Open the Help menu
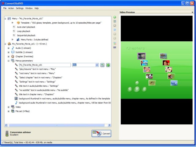The width and height of the screenshot is (196, 147). pos(36,8)
